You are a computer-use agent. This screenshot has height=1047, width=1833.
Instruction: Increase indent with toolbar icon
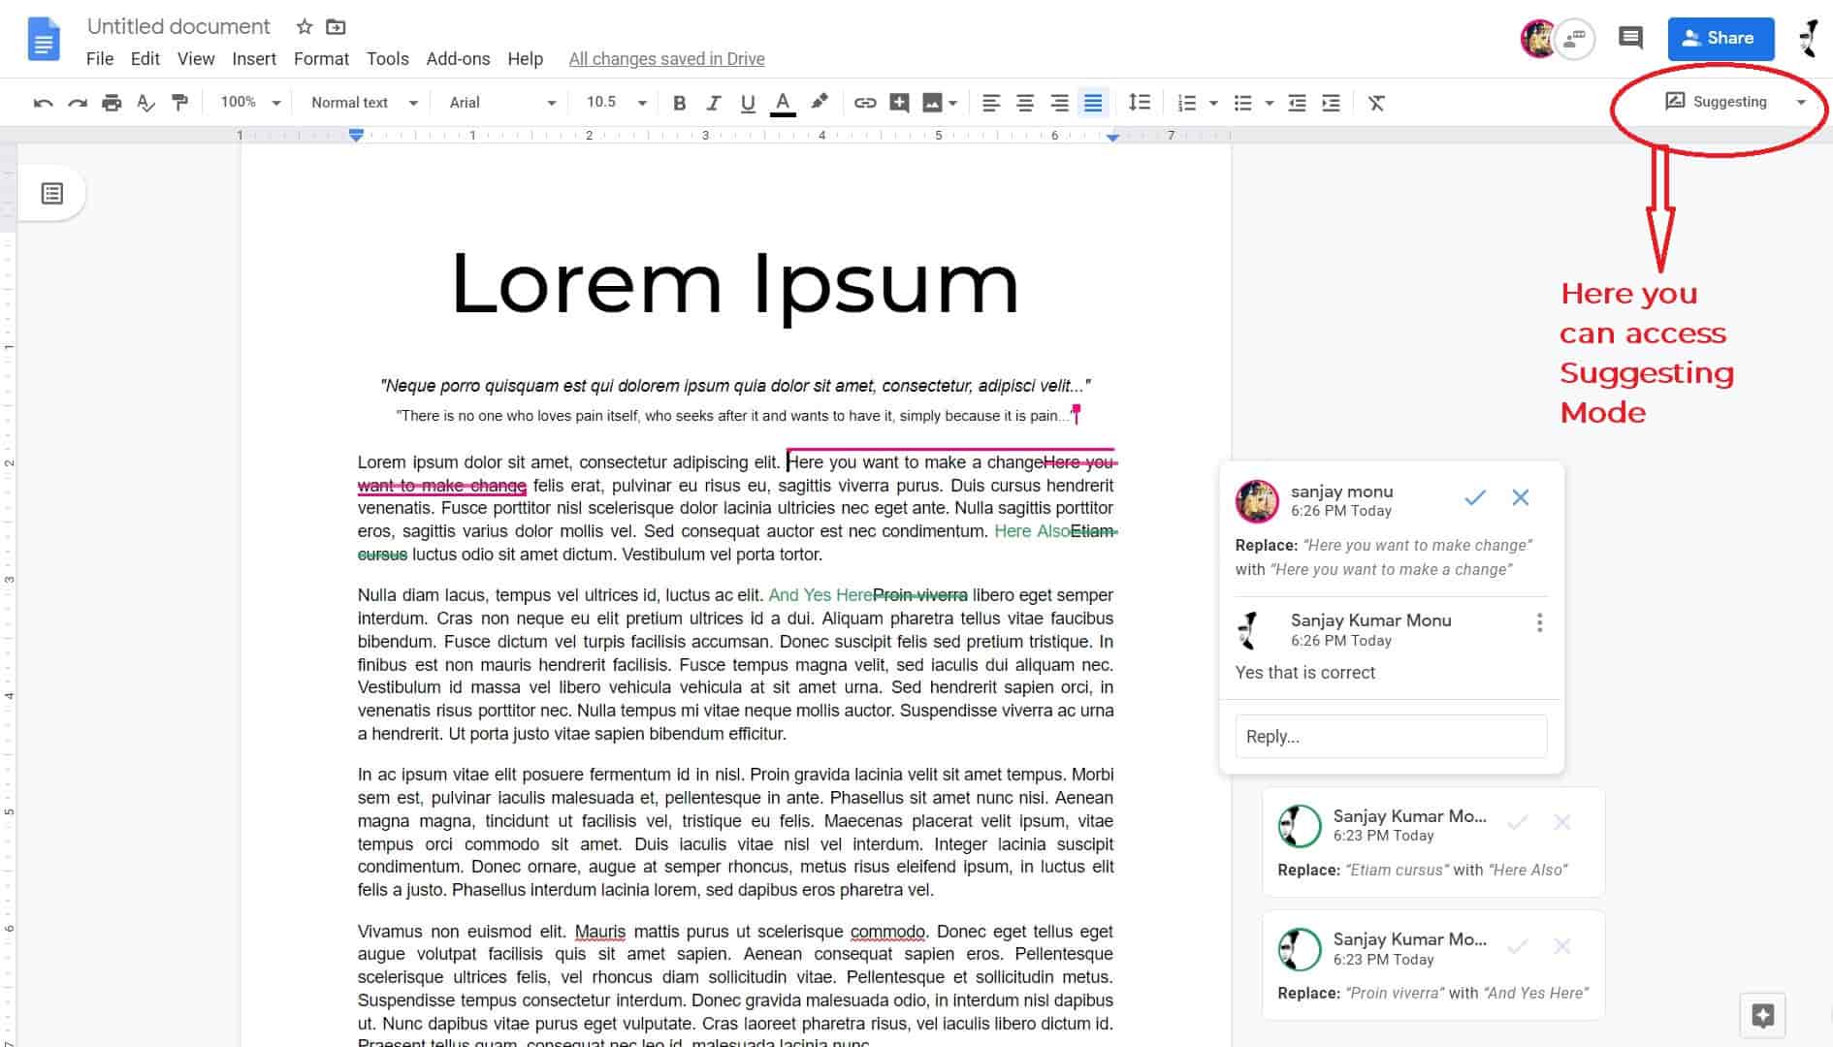1331,103
